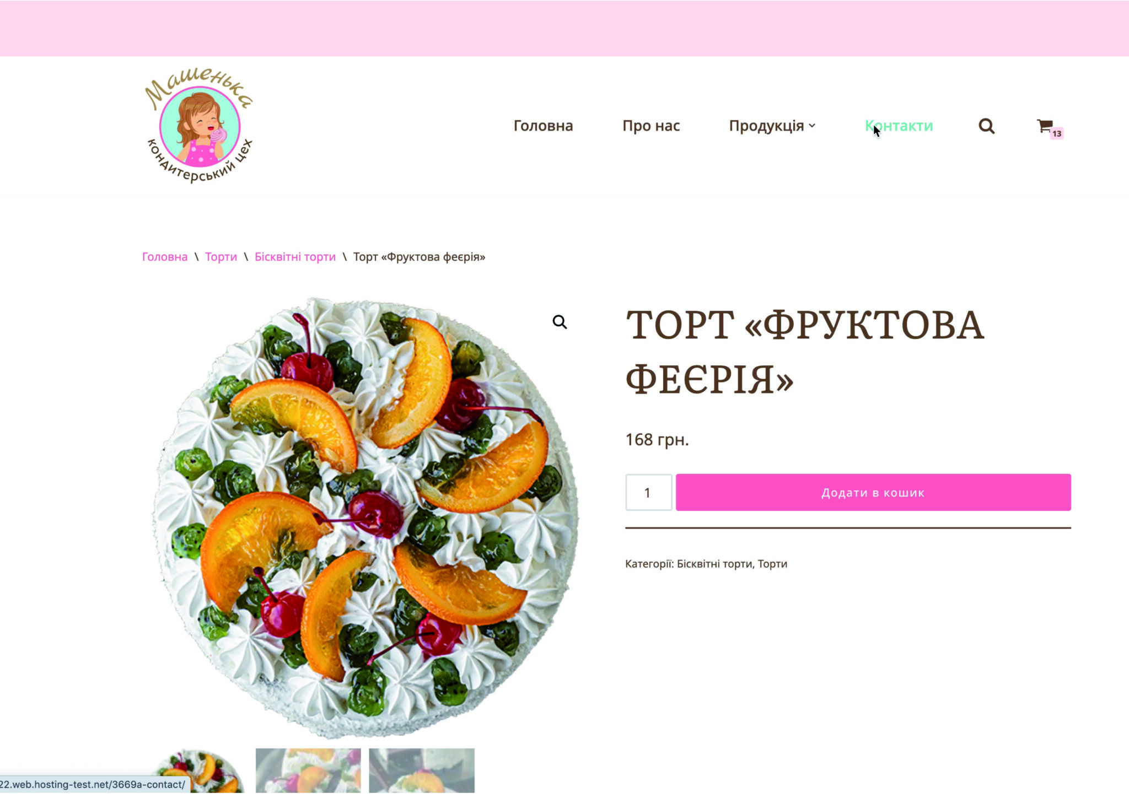Open Торти category link under product

[772, 564]
